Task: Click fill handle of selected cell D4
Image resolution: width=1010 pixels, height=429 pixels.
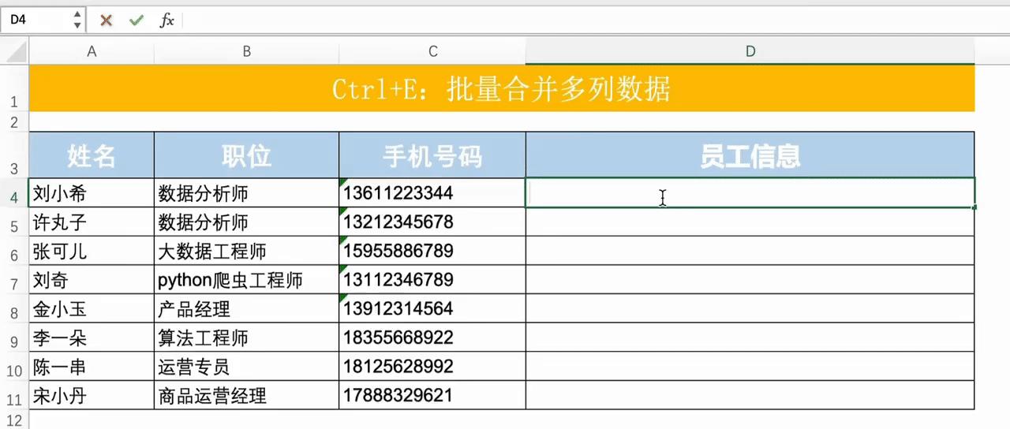Action: (974, 207)
